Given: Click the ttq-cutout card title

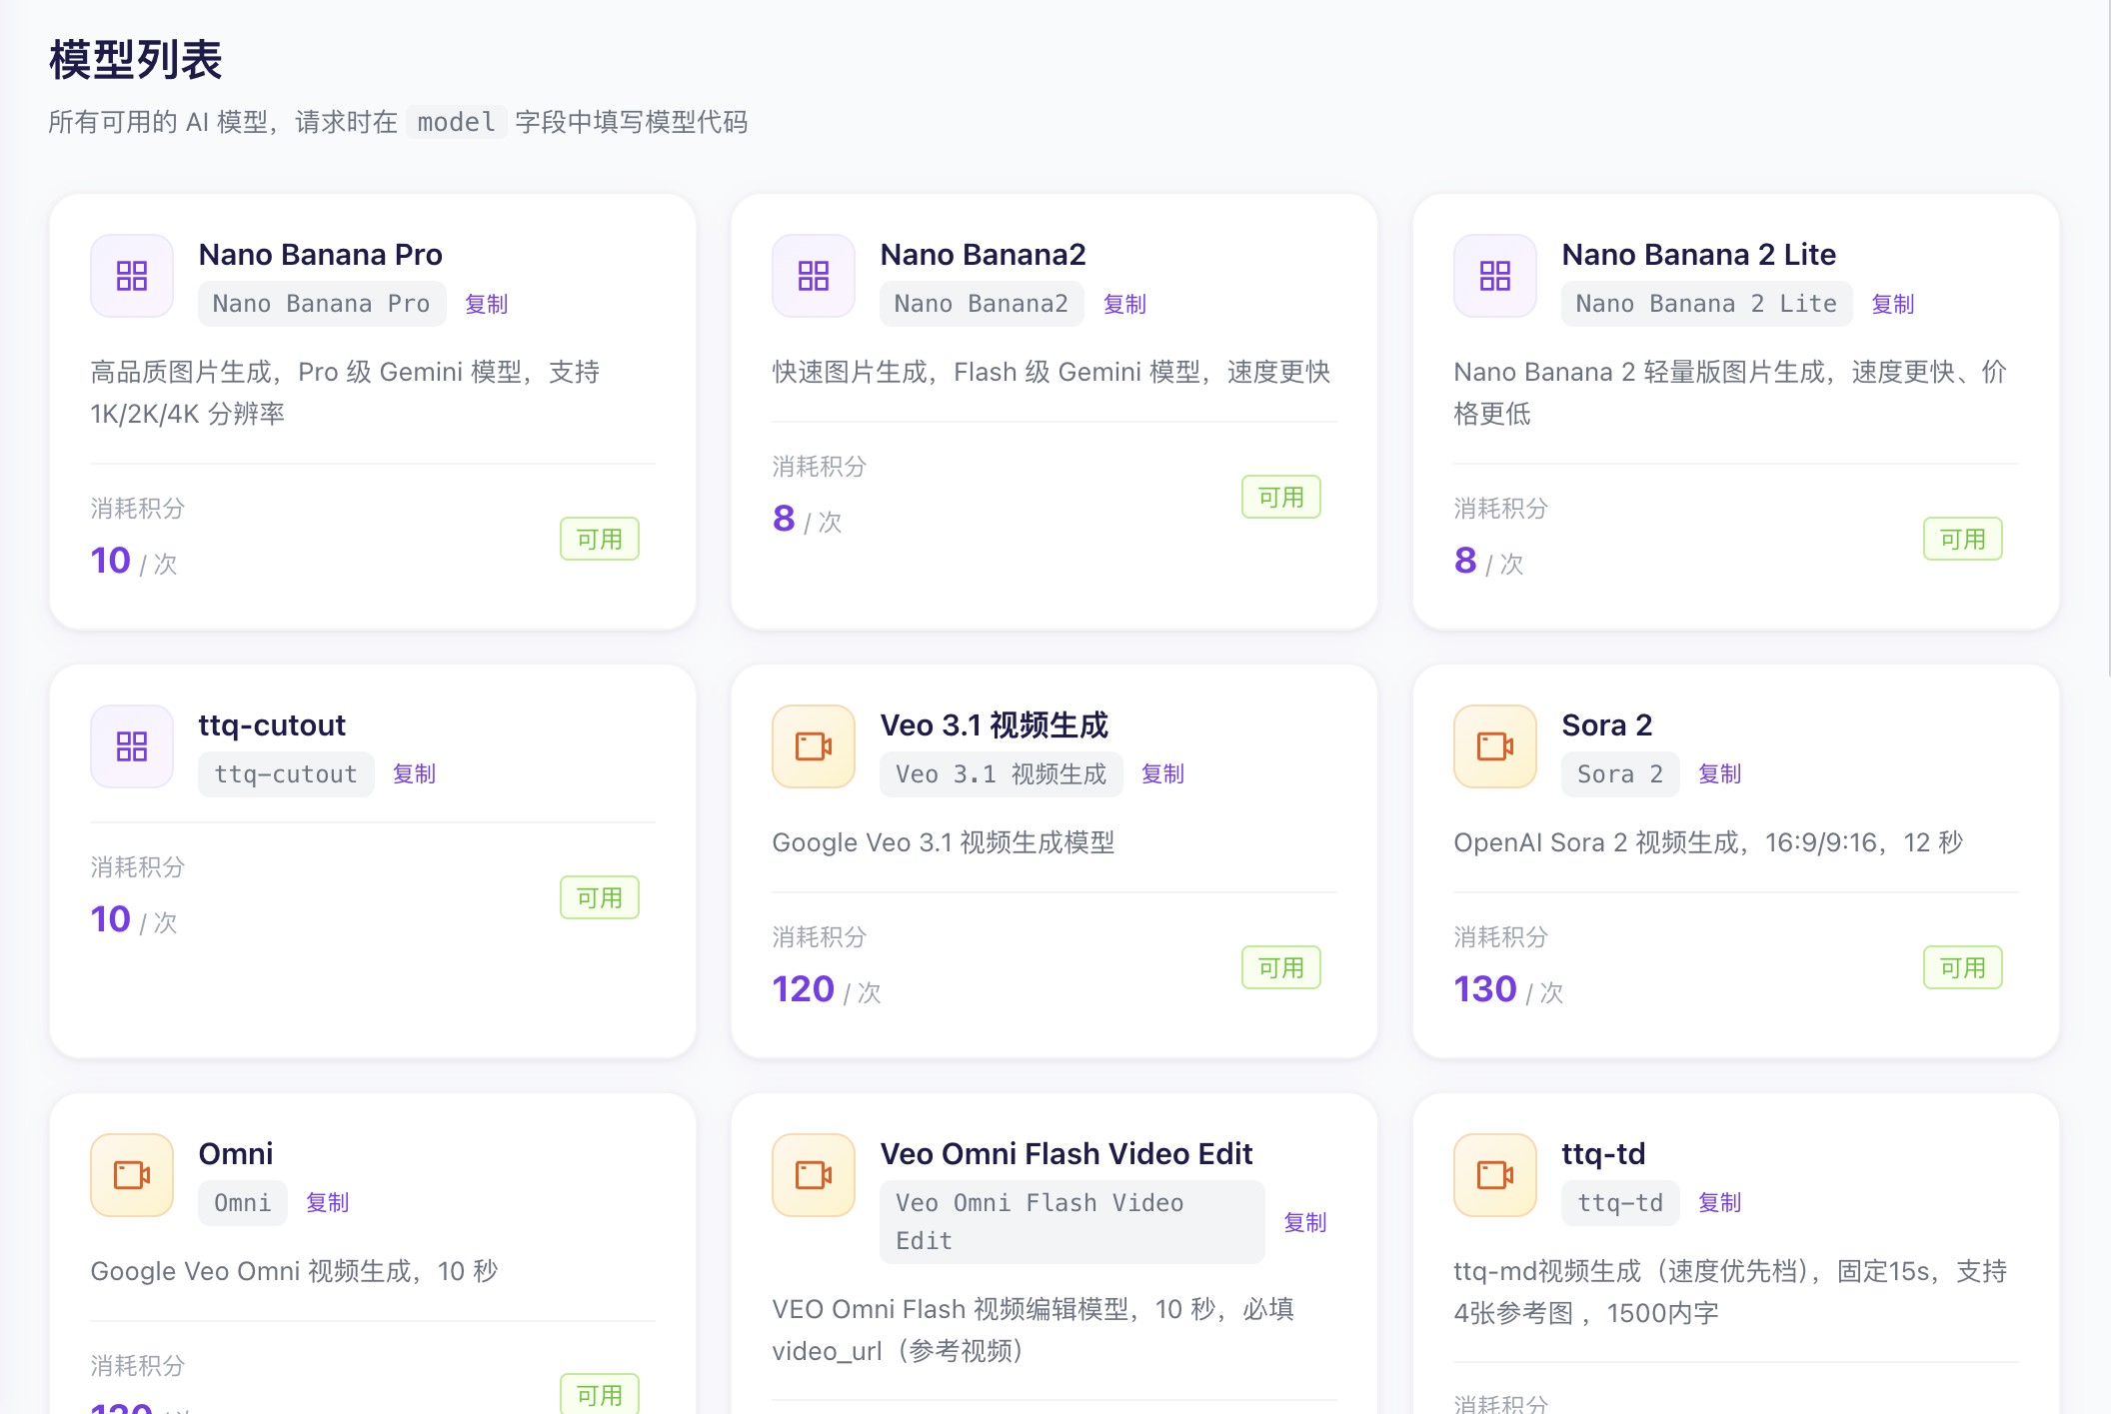Looking at the screenshot, I should coord(273,725).
